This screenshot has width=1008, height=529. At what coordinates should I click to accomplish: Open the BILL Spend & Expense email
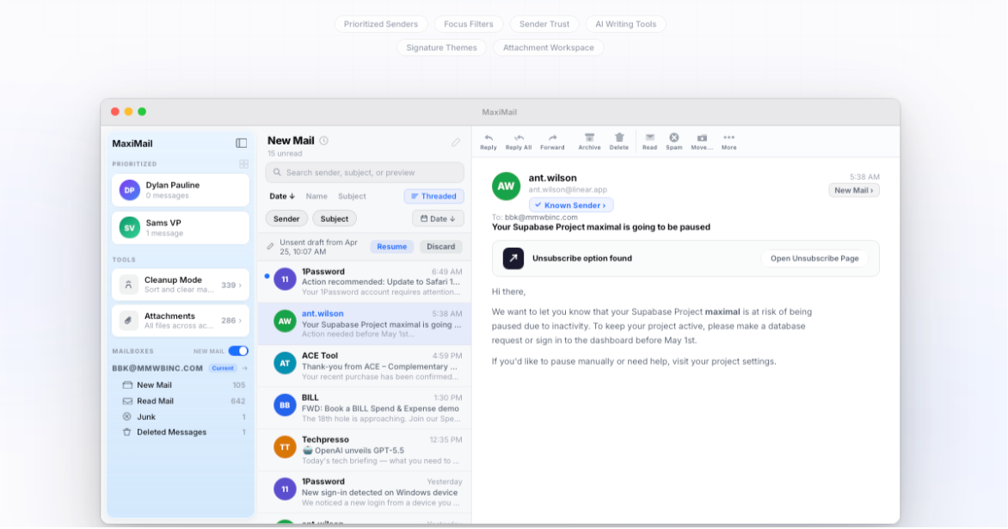point(365,409)
